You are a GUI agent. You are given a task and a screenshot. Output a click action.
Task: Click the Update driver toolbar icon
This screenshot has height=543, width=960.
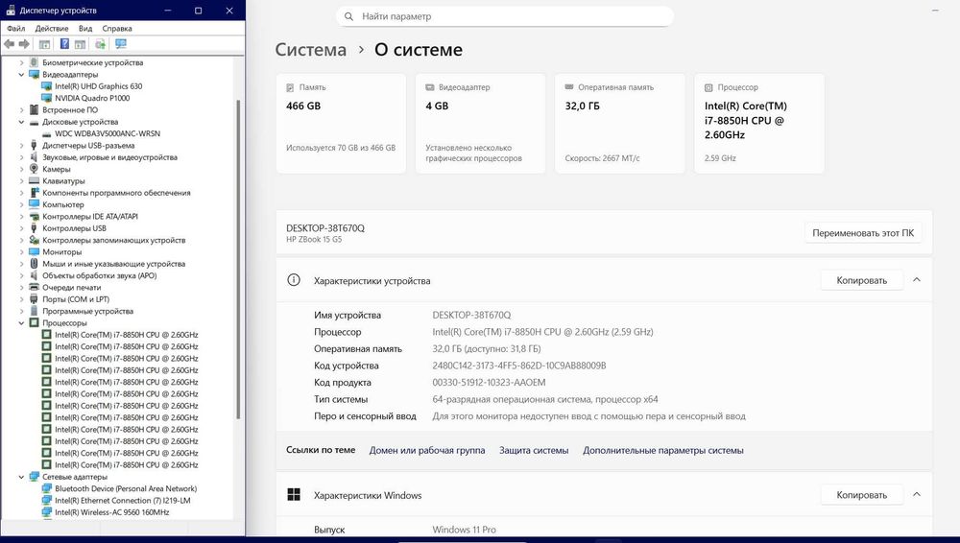tap(101, 44)
